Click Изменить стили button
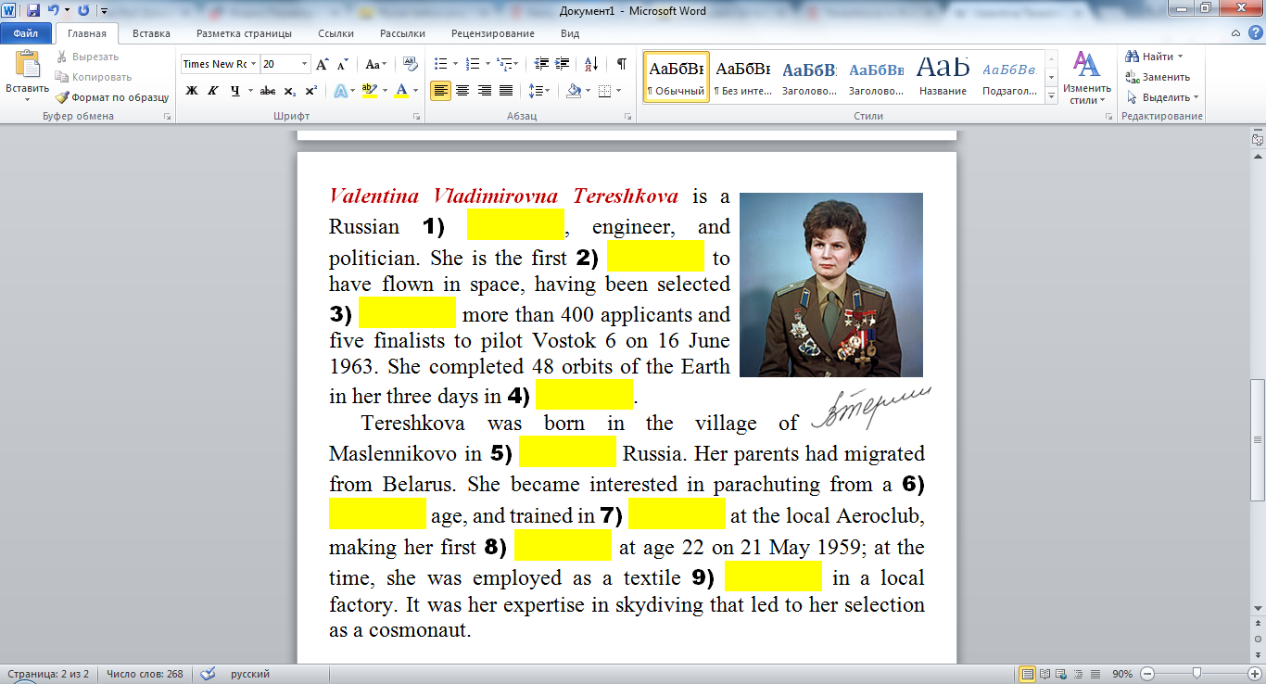Screen dimensions: 1266x684 point(1086,78)
